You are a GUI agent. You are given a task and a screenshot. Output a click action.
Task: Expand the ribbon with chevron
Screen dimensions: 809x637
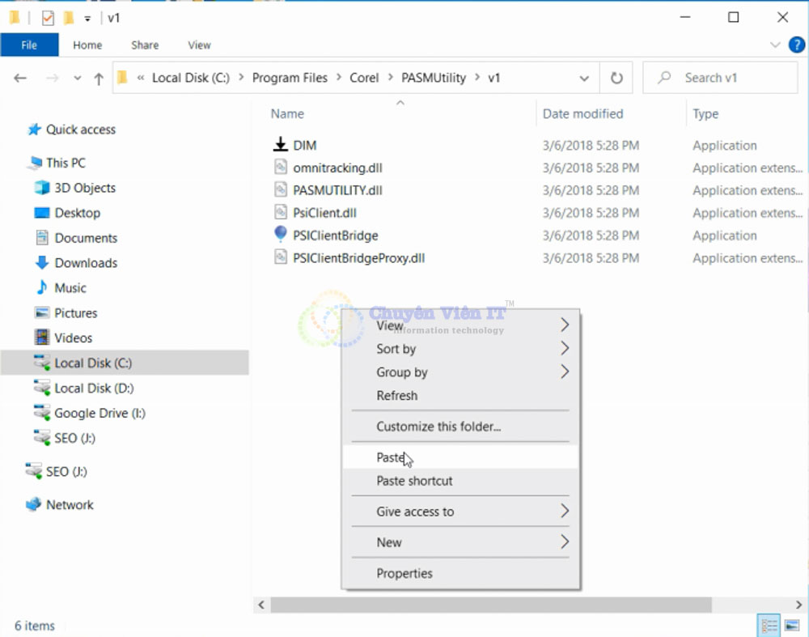click(775, 45)
